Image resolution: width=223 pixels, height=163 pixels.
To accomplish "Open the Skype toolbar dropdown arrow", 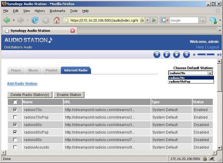I will (x=220, y=20).
